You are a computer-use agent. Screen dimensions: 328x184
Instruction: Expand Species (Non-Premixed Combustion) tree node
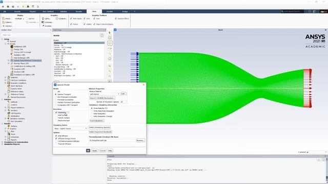click(9, 60)
